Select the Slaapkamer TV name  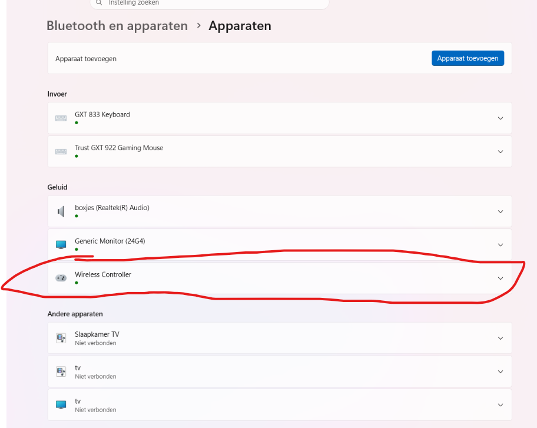pyautogui.click(x=97, y=334)
